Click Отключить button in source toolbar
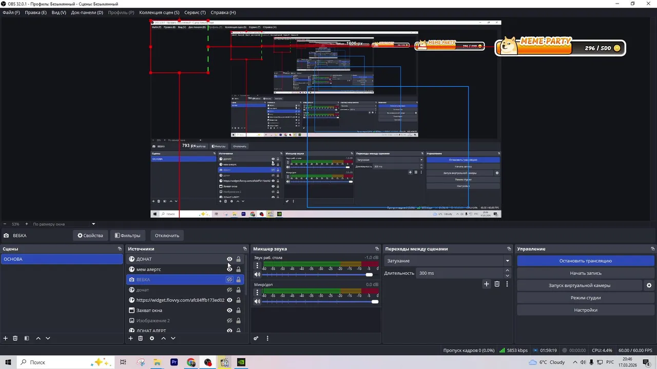 pos(167,236)
